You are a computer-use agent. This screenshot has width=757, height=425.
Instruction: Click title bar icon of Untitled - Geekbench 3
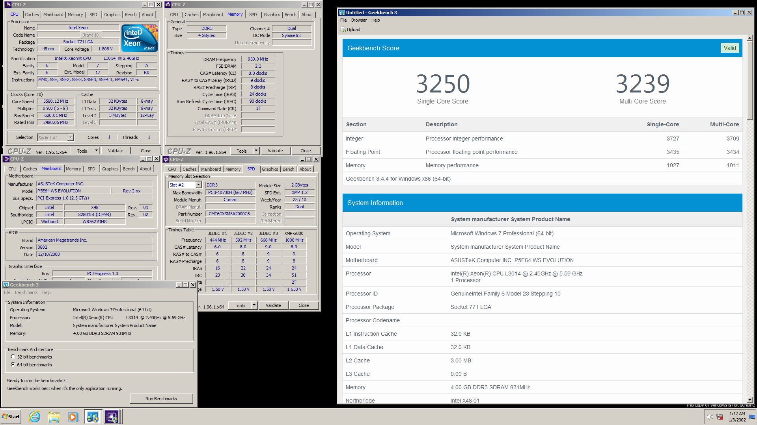click(342, 13)
